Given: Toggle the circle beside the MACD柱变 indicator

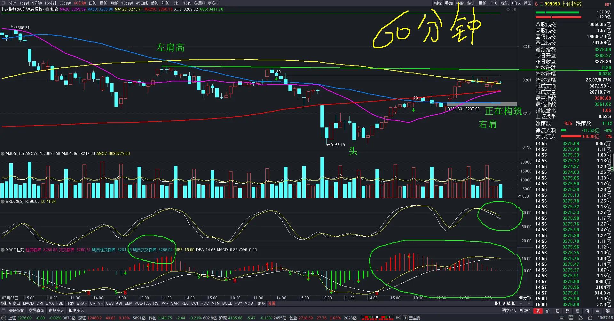Looking at the screenshot, I should click(3, 250).
